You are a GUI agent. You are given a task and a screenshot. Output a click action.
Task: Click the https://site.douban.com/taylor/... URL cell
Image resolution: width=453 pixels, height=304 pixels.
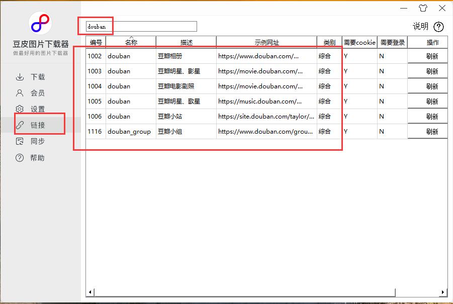(266, 117)
